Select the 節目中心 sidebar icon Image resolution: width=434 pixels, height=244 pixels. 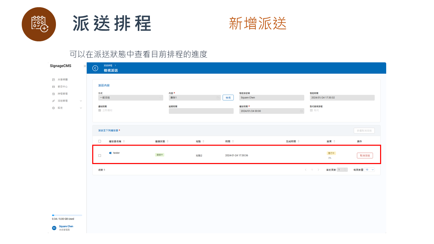coord(53,86)
